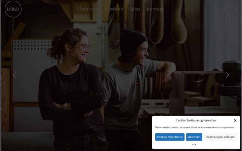
Task: Select the Cookie-Zustimmung verwalten heading
Action: pos(196,120)
